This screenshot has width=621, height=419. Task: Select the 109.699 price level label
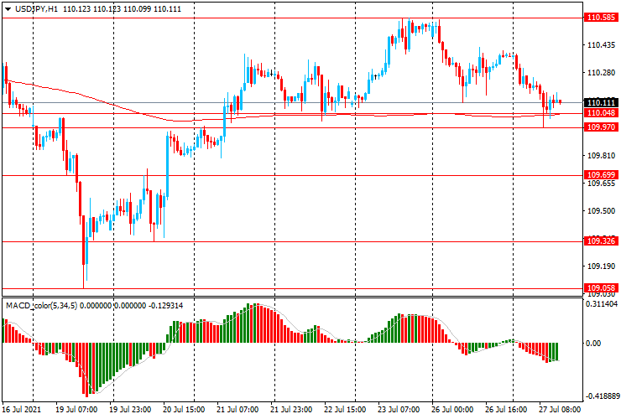(x=601, y=175)
